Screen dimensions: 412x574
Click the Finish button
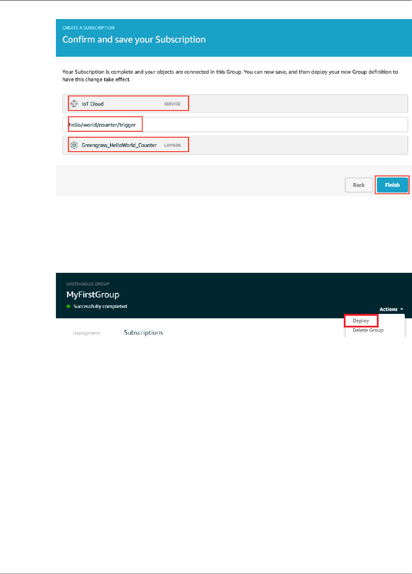[392, 185]
